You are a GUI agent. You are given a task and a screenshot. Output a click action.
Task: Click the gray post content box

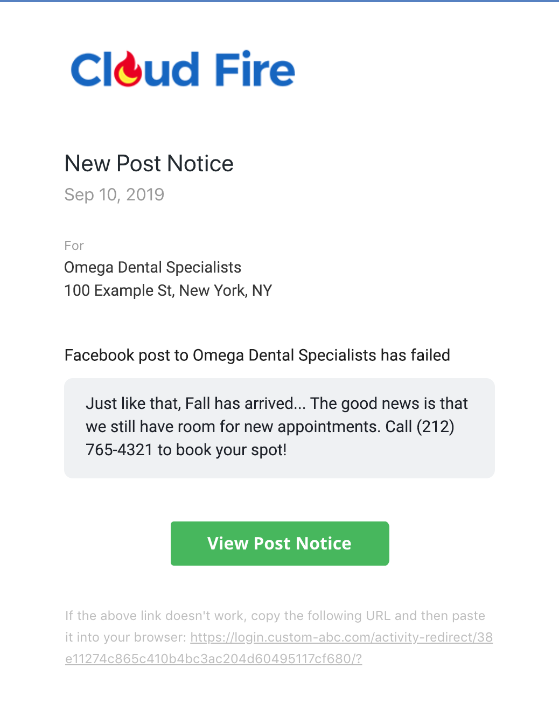(279, 428)
